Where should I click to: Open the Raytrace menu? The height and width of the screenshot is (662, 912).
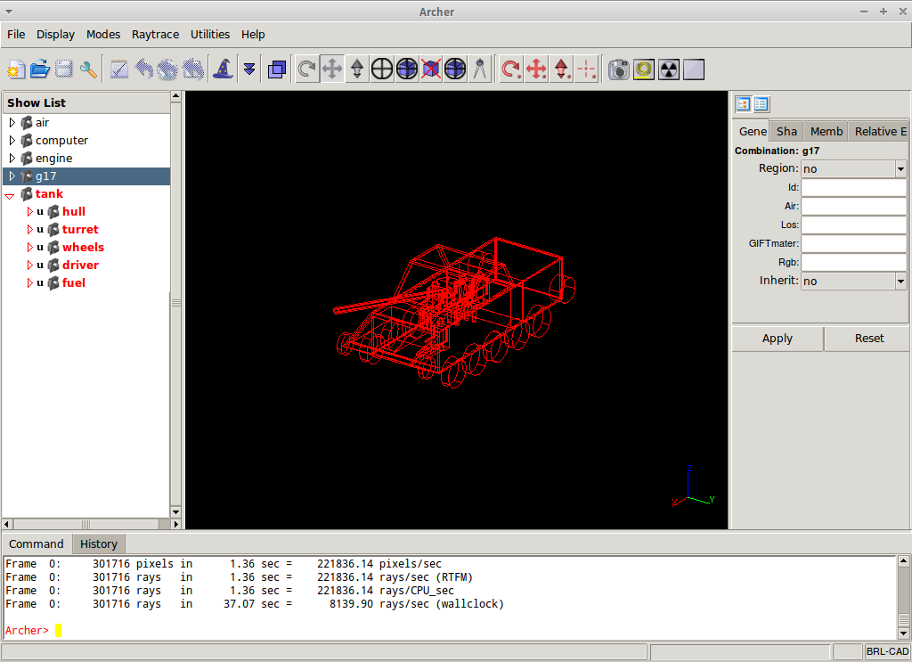155,34
